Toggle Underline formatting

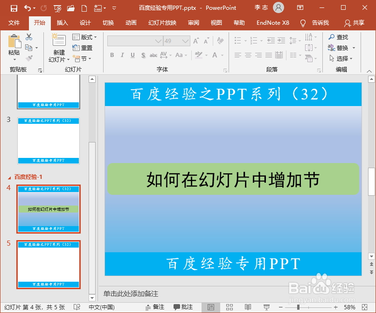click(x=132, y=55)
